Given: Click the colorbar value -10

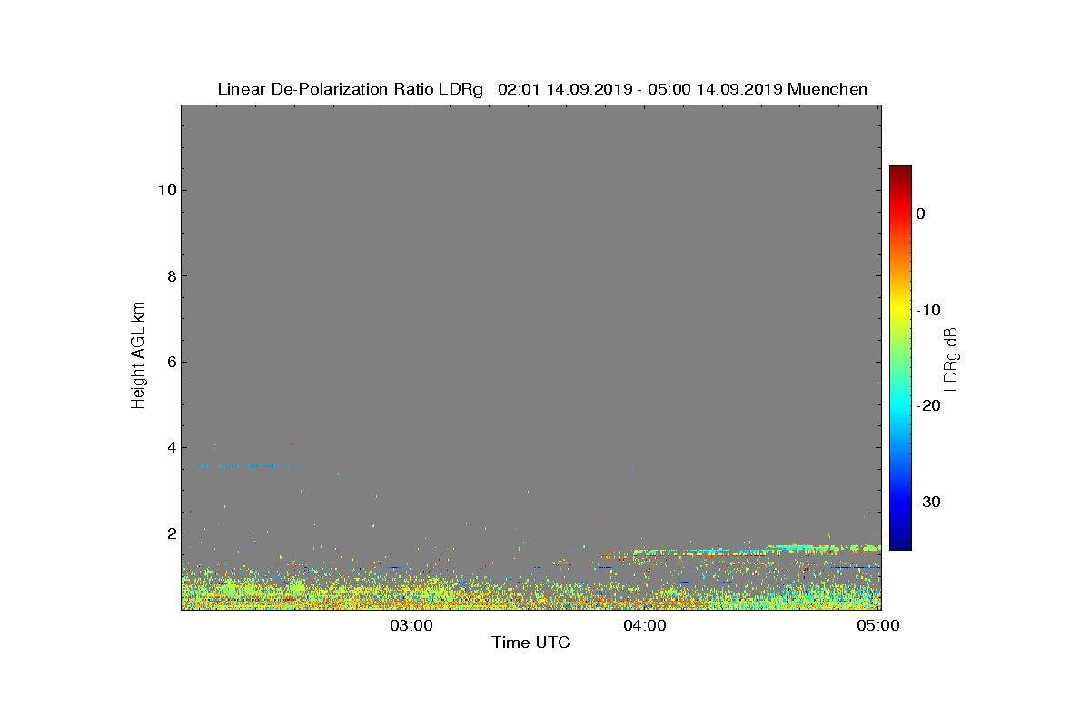Looking at the screenshot, I should click(x=927, y=310).
